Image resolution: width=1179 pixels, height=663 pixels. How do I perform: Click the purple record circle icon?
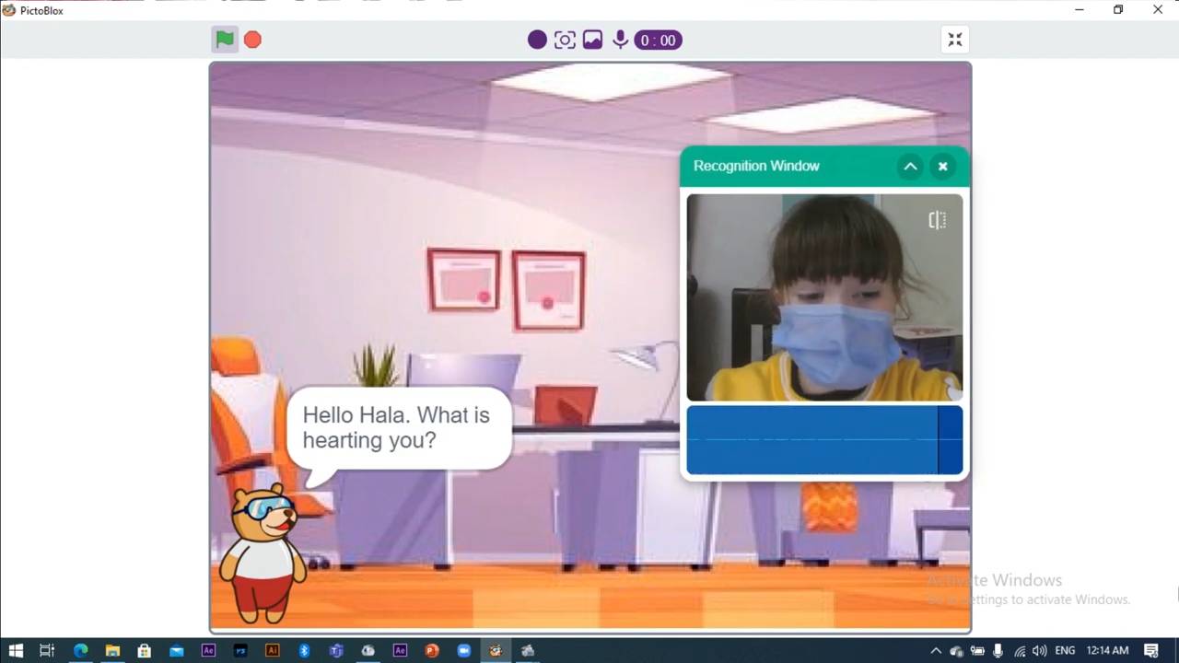coord(537,40)
